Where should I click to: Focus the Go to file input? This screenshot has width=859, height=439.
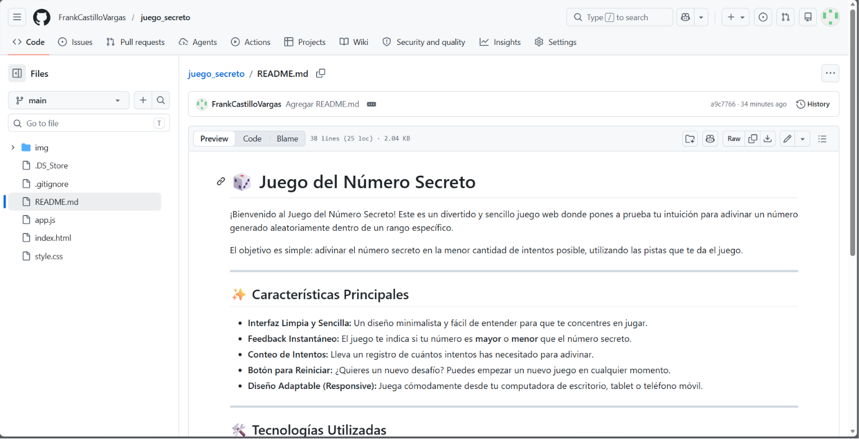pos(89,123)
